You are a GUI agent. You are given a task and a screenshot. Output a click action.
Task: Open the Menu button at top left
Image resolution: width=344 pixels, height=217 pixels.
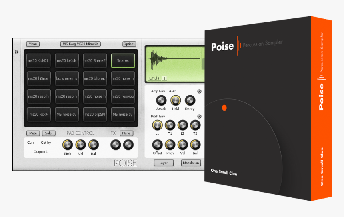tap(33, 44)
